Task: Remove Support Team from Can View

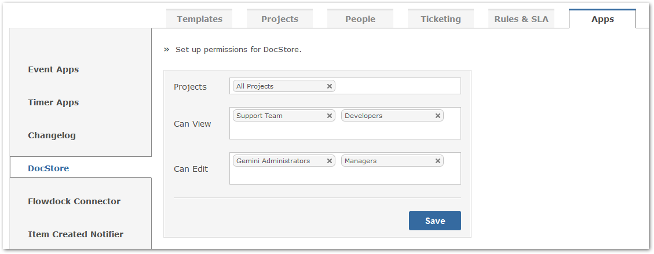Action: tap(329, 116)
